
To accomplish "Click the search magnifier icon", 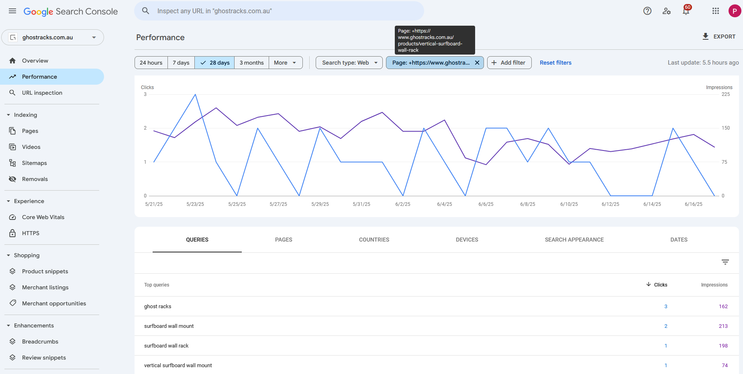I will pyautogui.click(x=146, y=11).
